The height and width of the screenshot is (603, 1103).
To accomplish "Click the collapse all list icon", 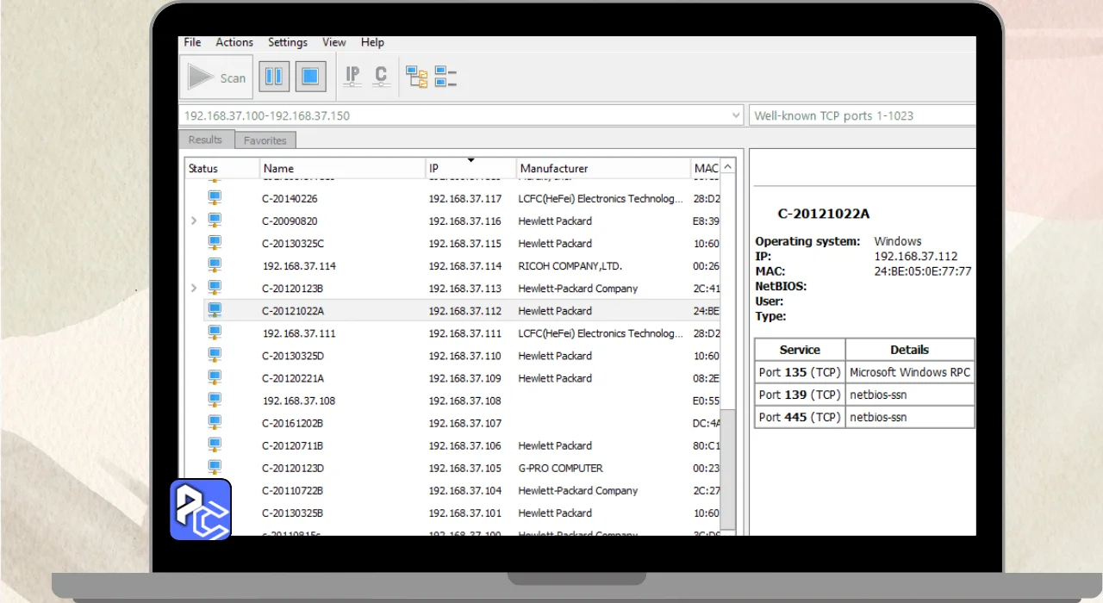I will (446, 78).
